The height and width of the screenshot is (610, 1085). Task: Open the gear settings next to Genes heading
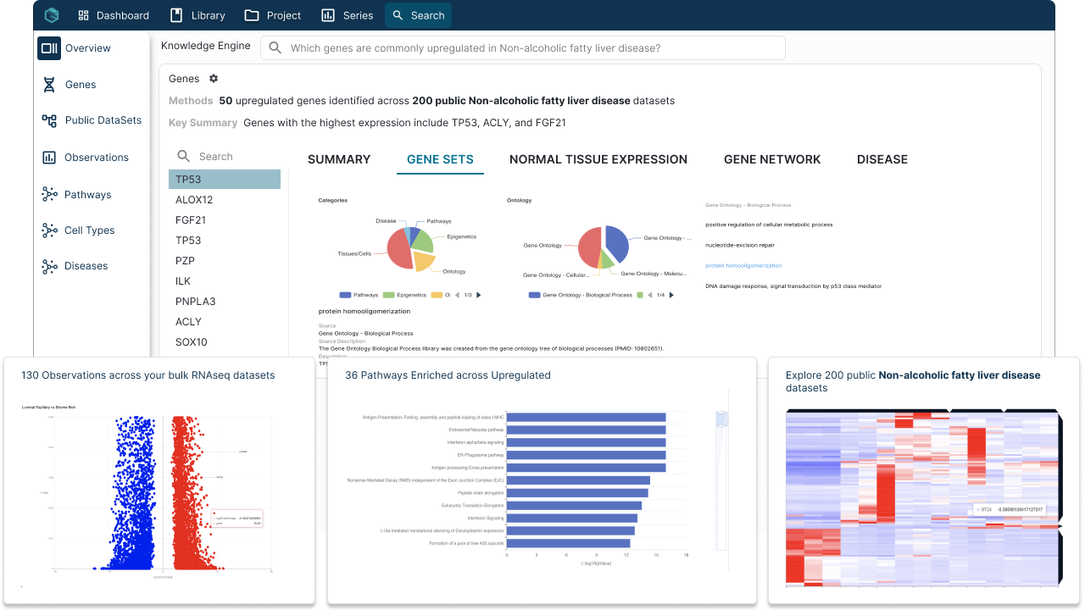tap(213, 78)
